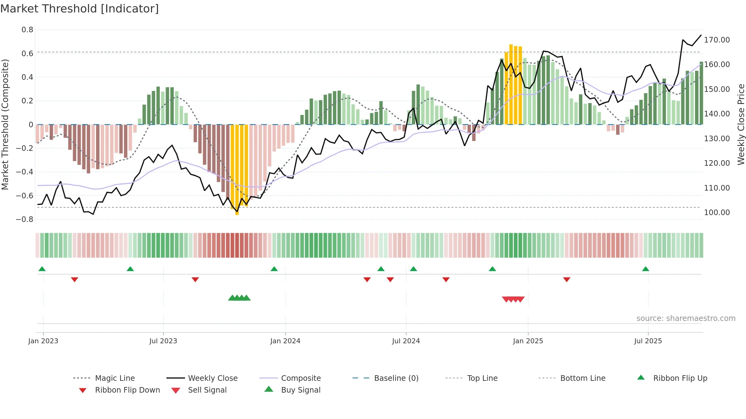Toggle the Ribbon Flip Down legend entry
746x419 pixels.
click(119, 390)
